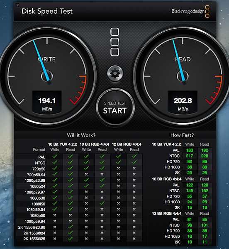The height and width of the screenshot is (249, 229).
Task: Click the 228 NTSC YUV read value
Action: point(205,156)
